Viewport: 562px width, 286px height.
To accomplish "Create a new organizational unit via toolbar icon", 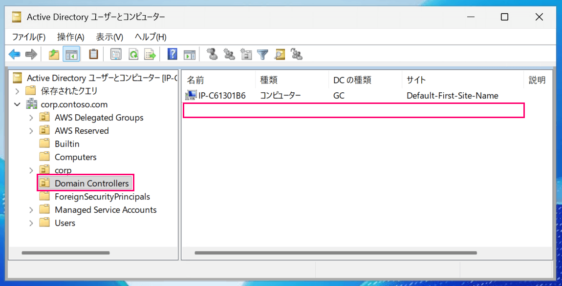I will coord(246,54).
